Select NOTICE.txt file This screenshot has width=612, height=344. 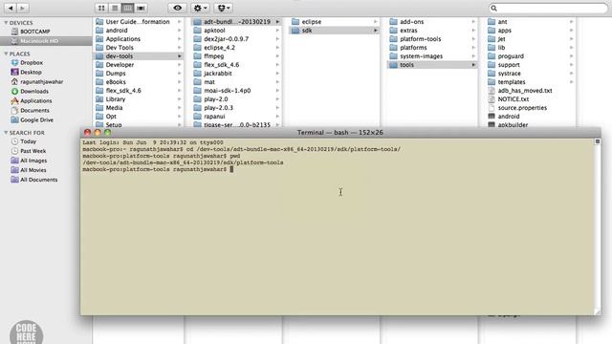(x=531, y=99)
